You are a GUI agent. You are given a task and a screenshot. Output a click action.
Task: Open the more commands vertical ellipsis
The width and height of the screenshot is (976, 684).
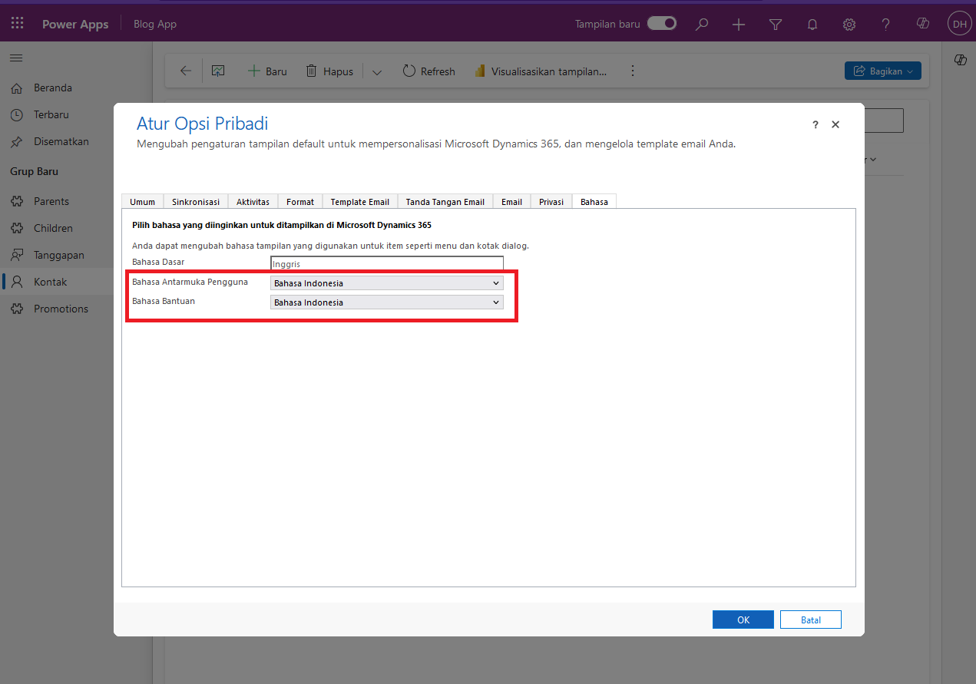pos(633,71)
